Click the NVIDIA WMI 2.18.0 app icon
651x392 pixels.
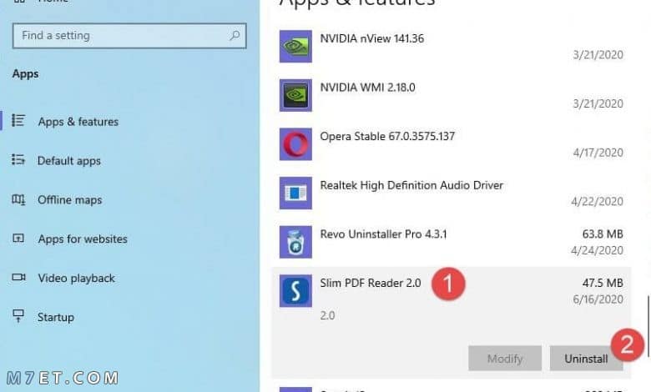(295, 95)
